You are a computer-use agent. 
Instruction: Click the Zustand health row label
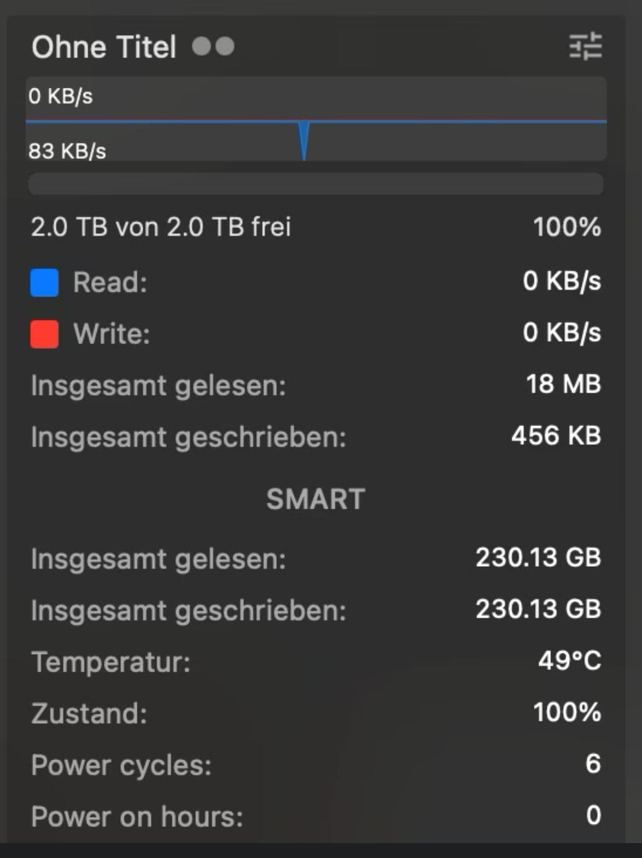(x=89, y=713)
